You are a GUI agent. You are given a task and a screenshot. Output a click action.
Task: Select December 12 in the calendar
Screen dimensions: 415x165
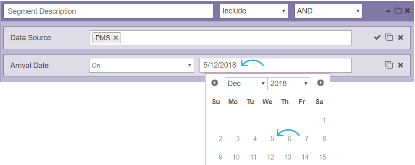(x=271, y=157)
